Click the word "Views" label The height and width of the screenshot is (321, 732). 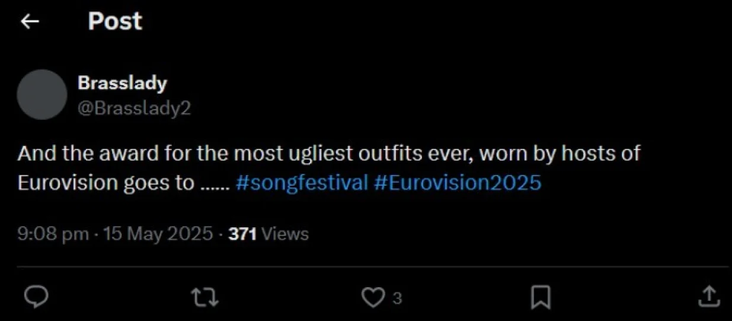click(x=285, y=234)
